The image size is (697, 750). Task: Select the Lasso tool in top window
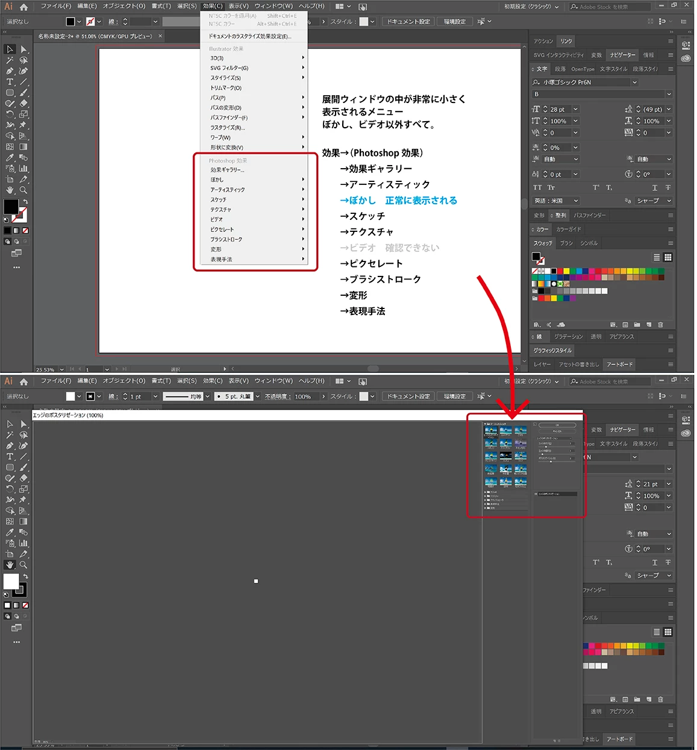point(23,60)
